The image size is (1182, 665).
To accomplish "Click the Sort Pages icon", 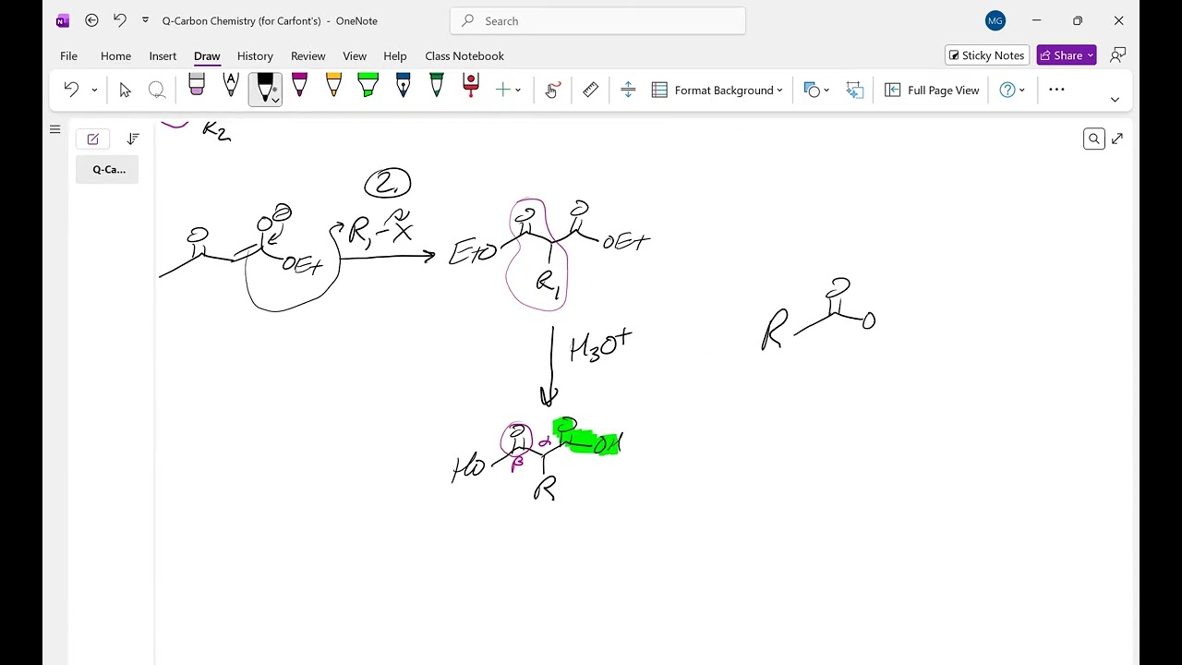I will click(x=133, y=139).
